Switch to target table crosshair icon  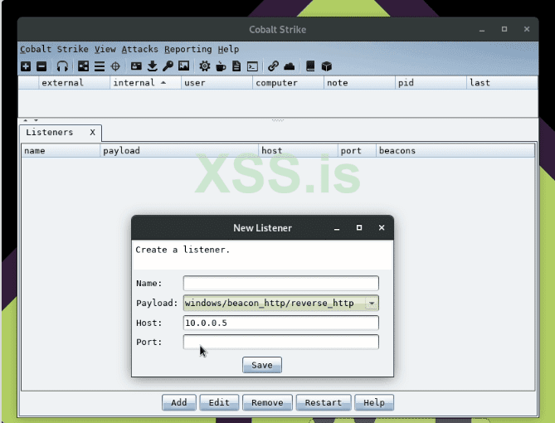115,66
